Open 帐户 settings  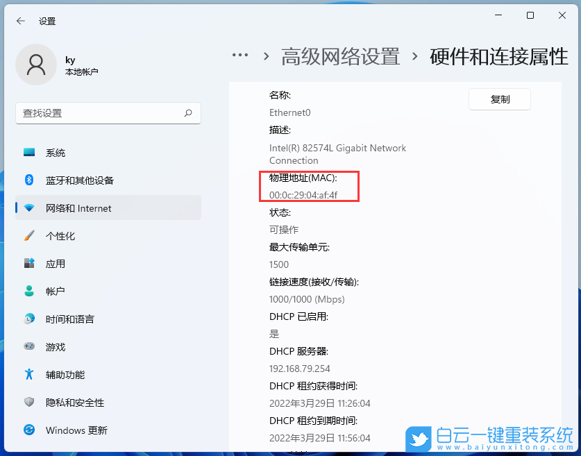[x=56, y=292]
